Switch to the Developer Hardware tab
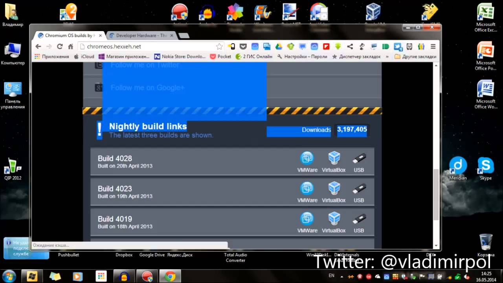This screenshot has width=503, height=283. pyautogui.click(x=141, y=35)
